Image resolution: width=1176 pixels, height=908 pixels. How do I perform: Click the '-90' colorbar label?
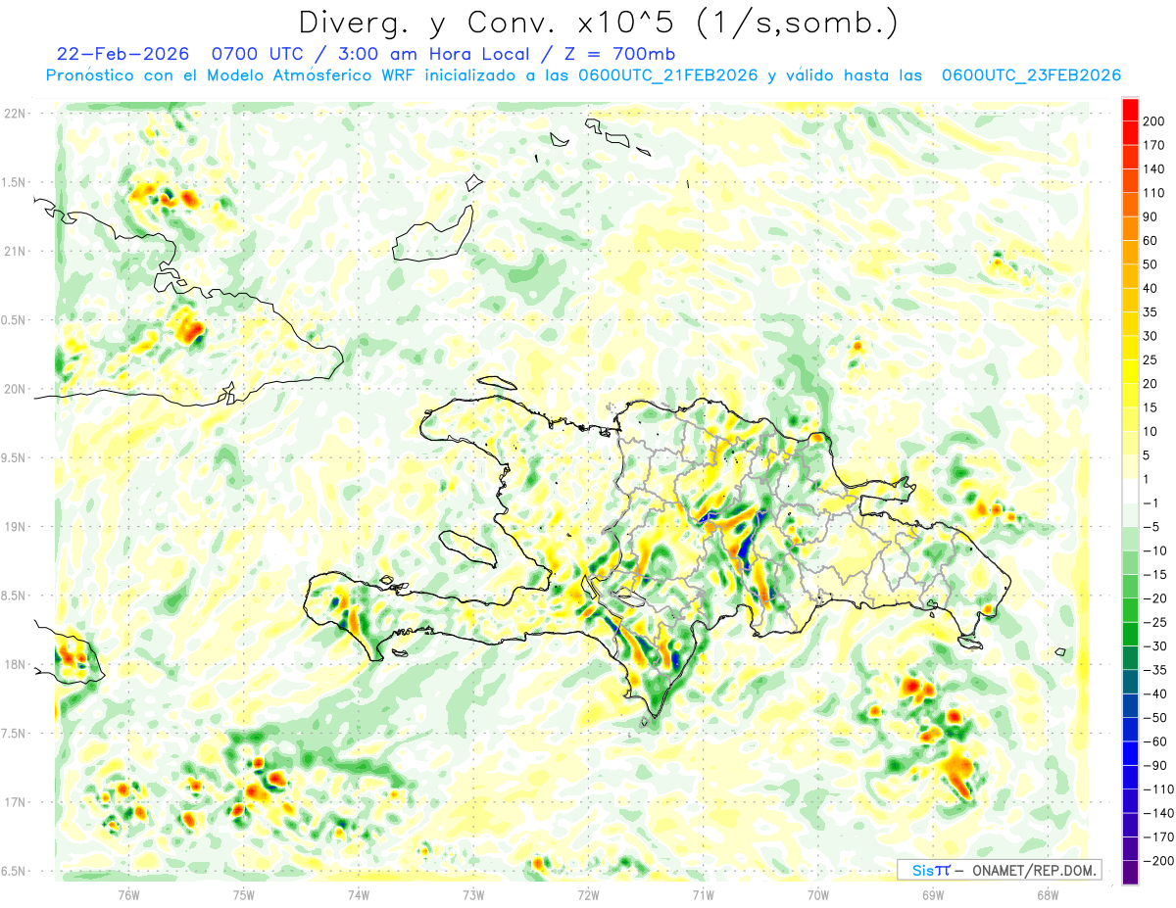(1157, 766)
